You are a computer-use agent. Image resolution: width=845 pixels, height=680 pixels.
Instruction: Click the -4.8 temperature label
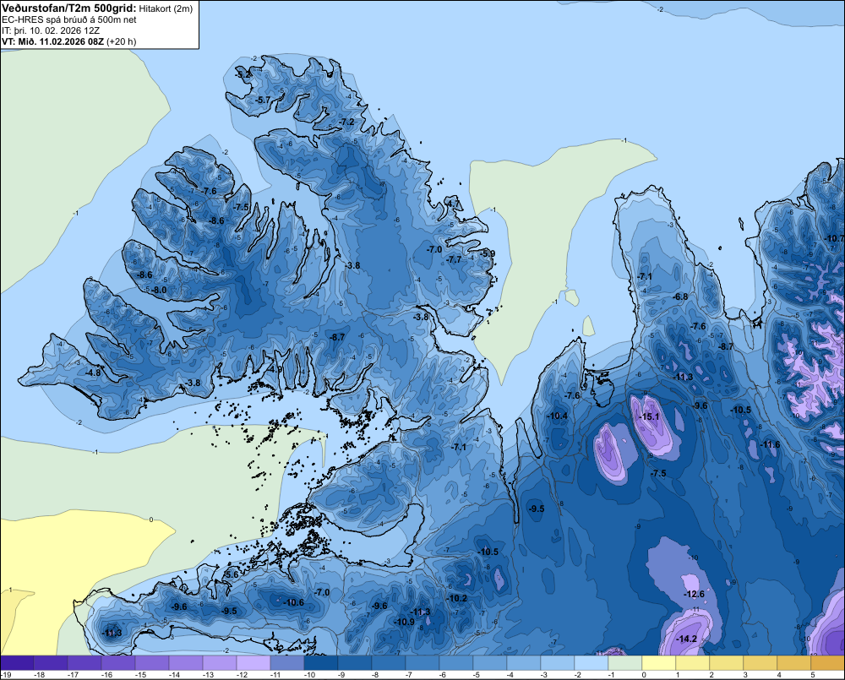[93, 373]
